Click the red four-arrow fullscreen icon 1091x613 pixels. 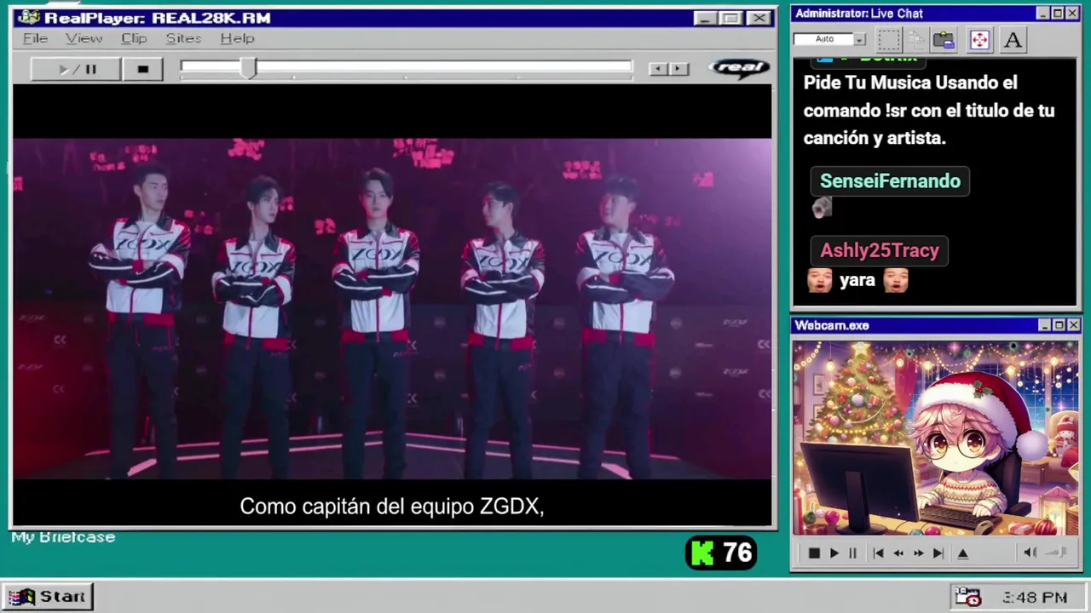pos(978,39)
